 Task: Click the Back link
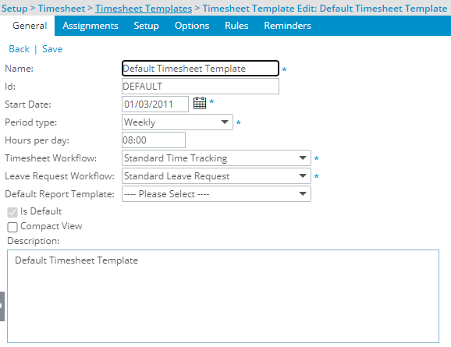tap(19, 49)
